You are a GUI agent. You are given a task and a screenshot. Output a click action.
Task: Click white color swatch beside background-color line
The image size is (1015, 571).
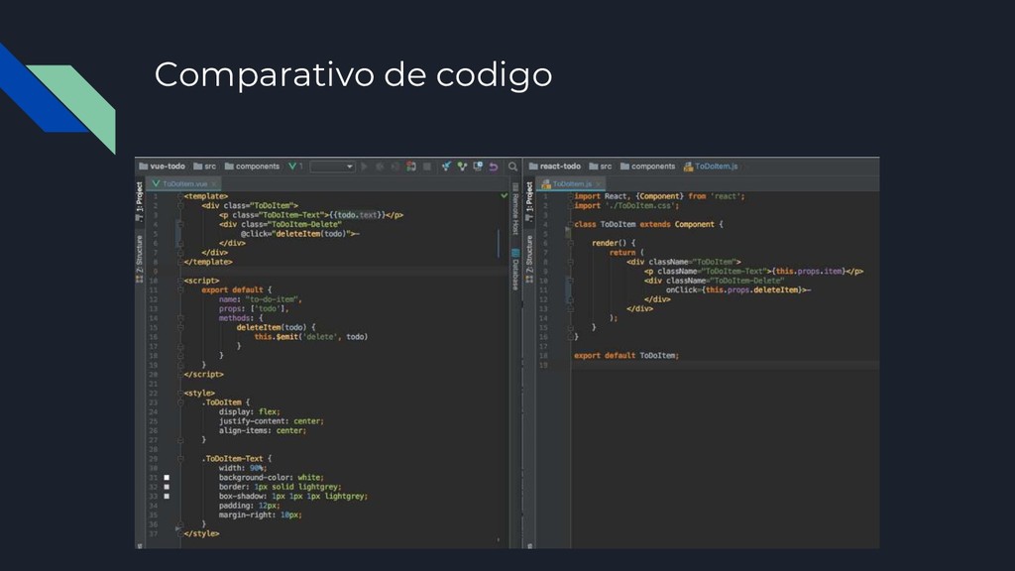[167, 478]
